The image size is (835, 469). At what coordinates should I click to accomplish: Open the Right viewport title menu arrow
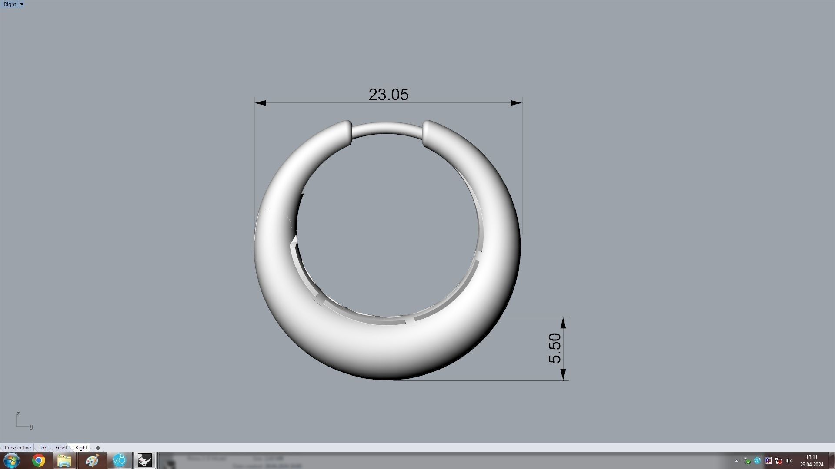pos(22,4)
